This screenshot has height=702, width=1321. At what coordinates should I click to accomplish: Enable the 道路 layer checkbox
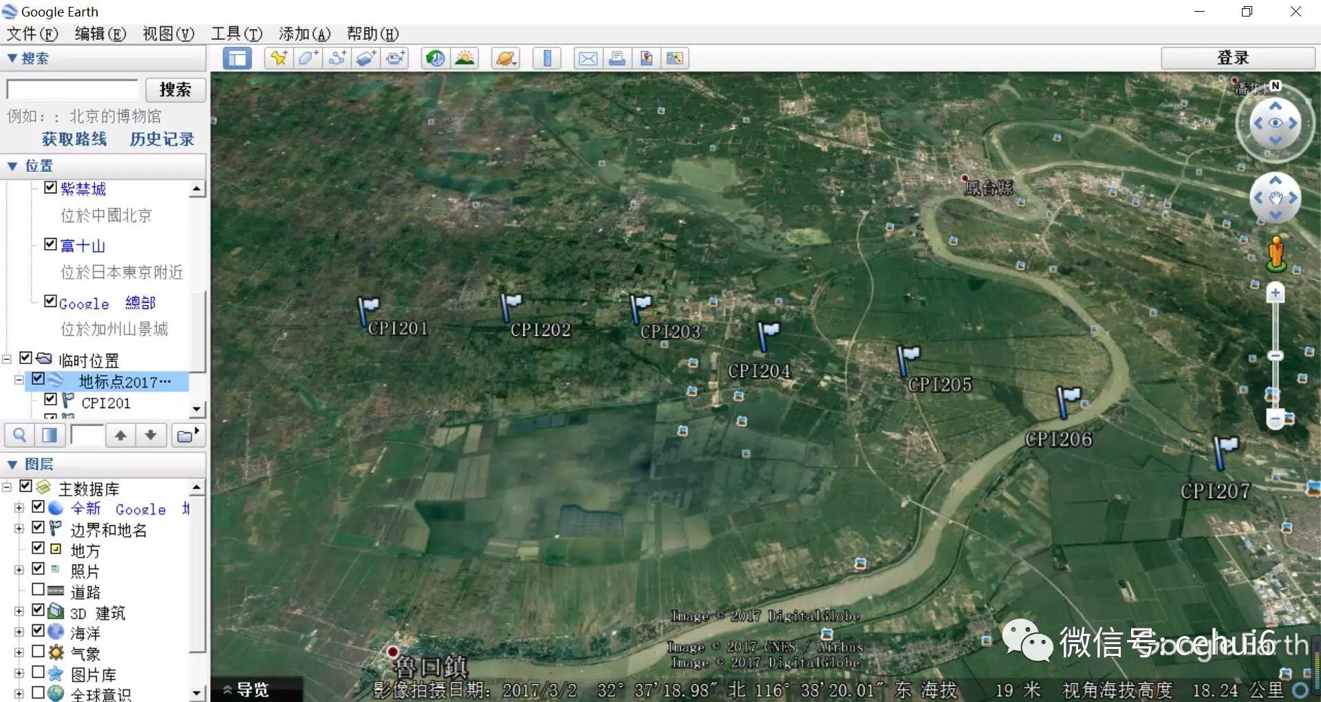coord(39,590)
